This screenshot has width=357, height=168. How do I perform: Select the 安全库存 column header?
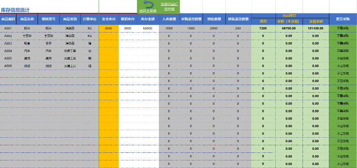click(108, 19)
